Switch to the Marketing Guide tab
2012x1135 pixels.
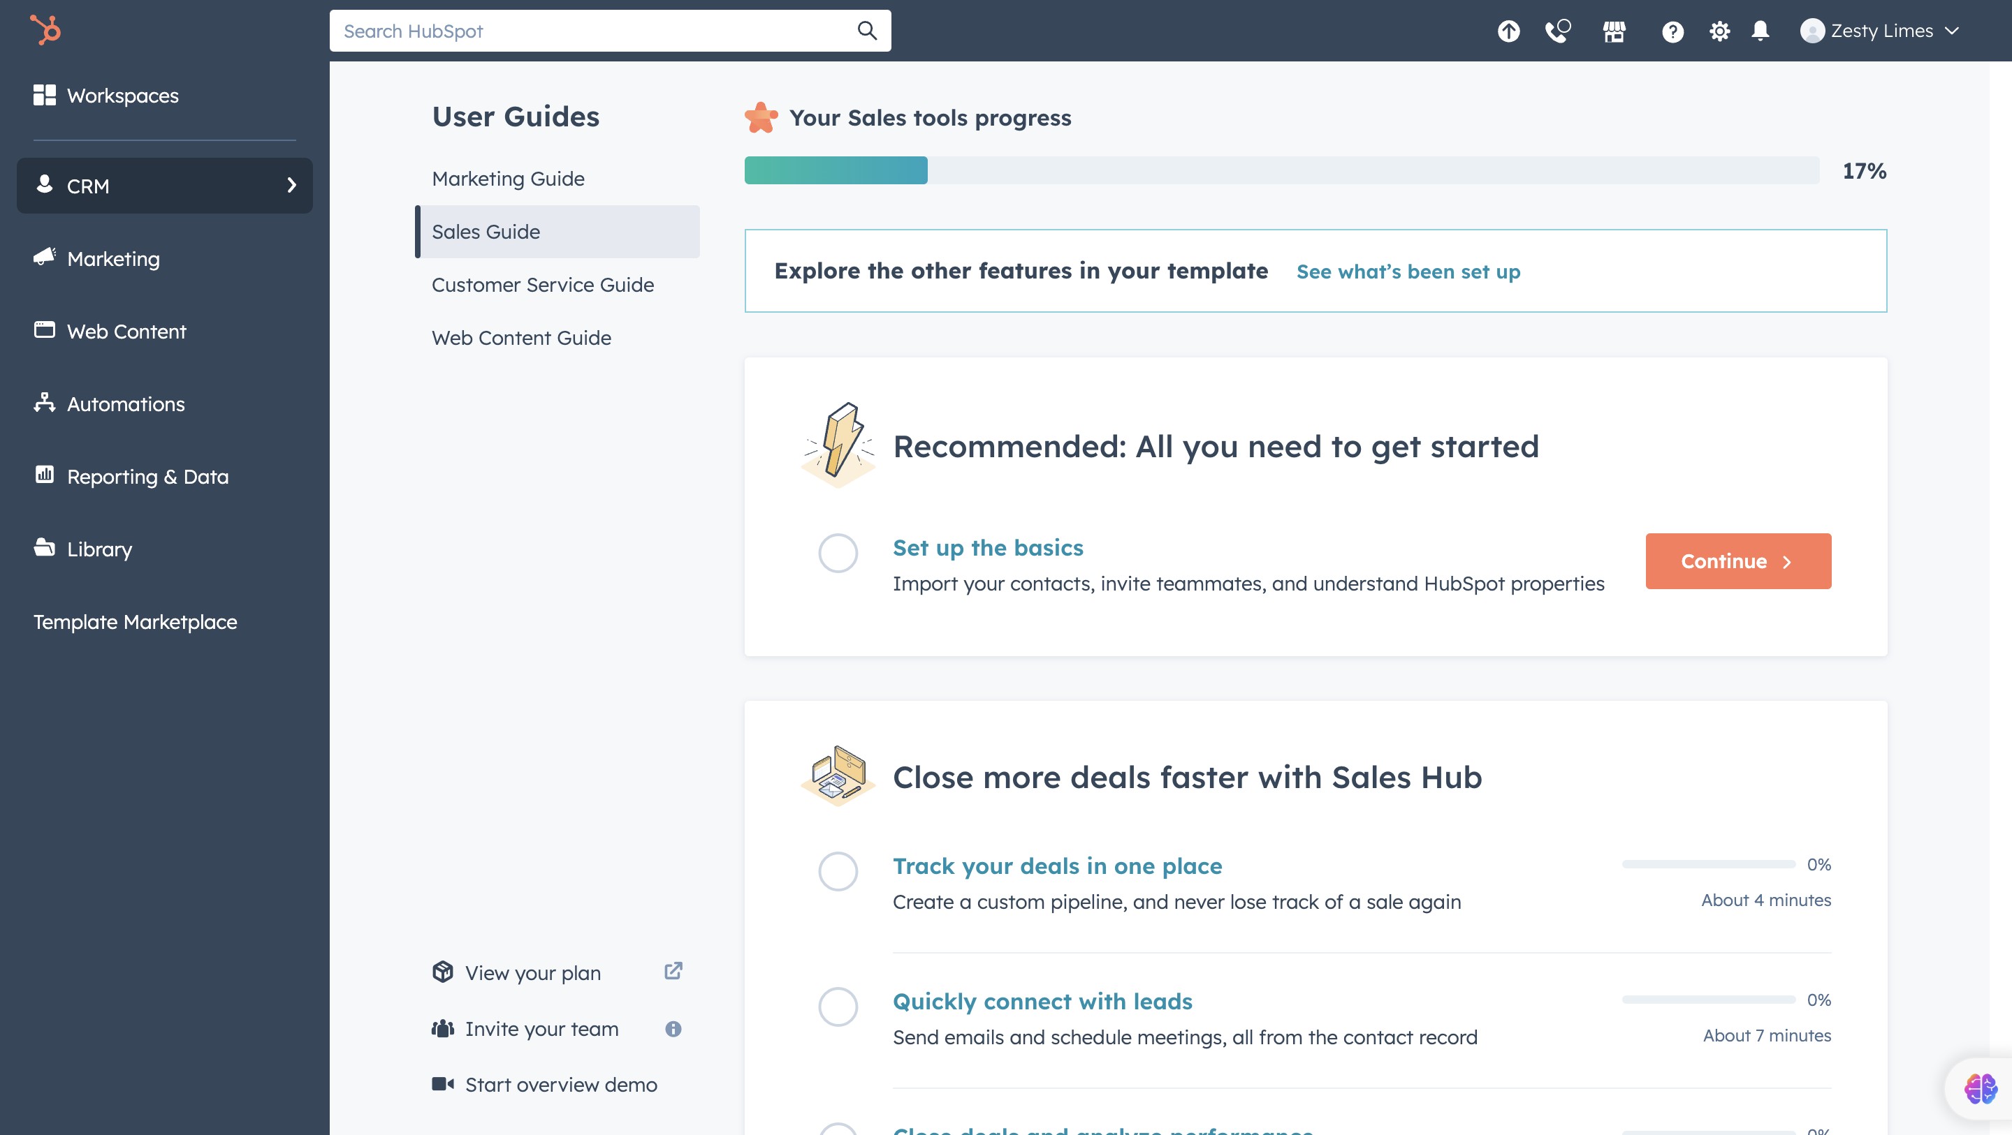(508, 179)
